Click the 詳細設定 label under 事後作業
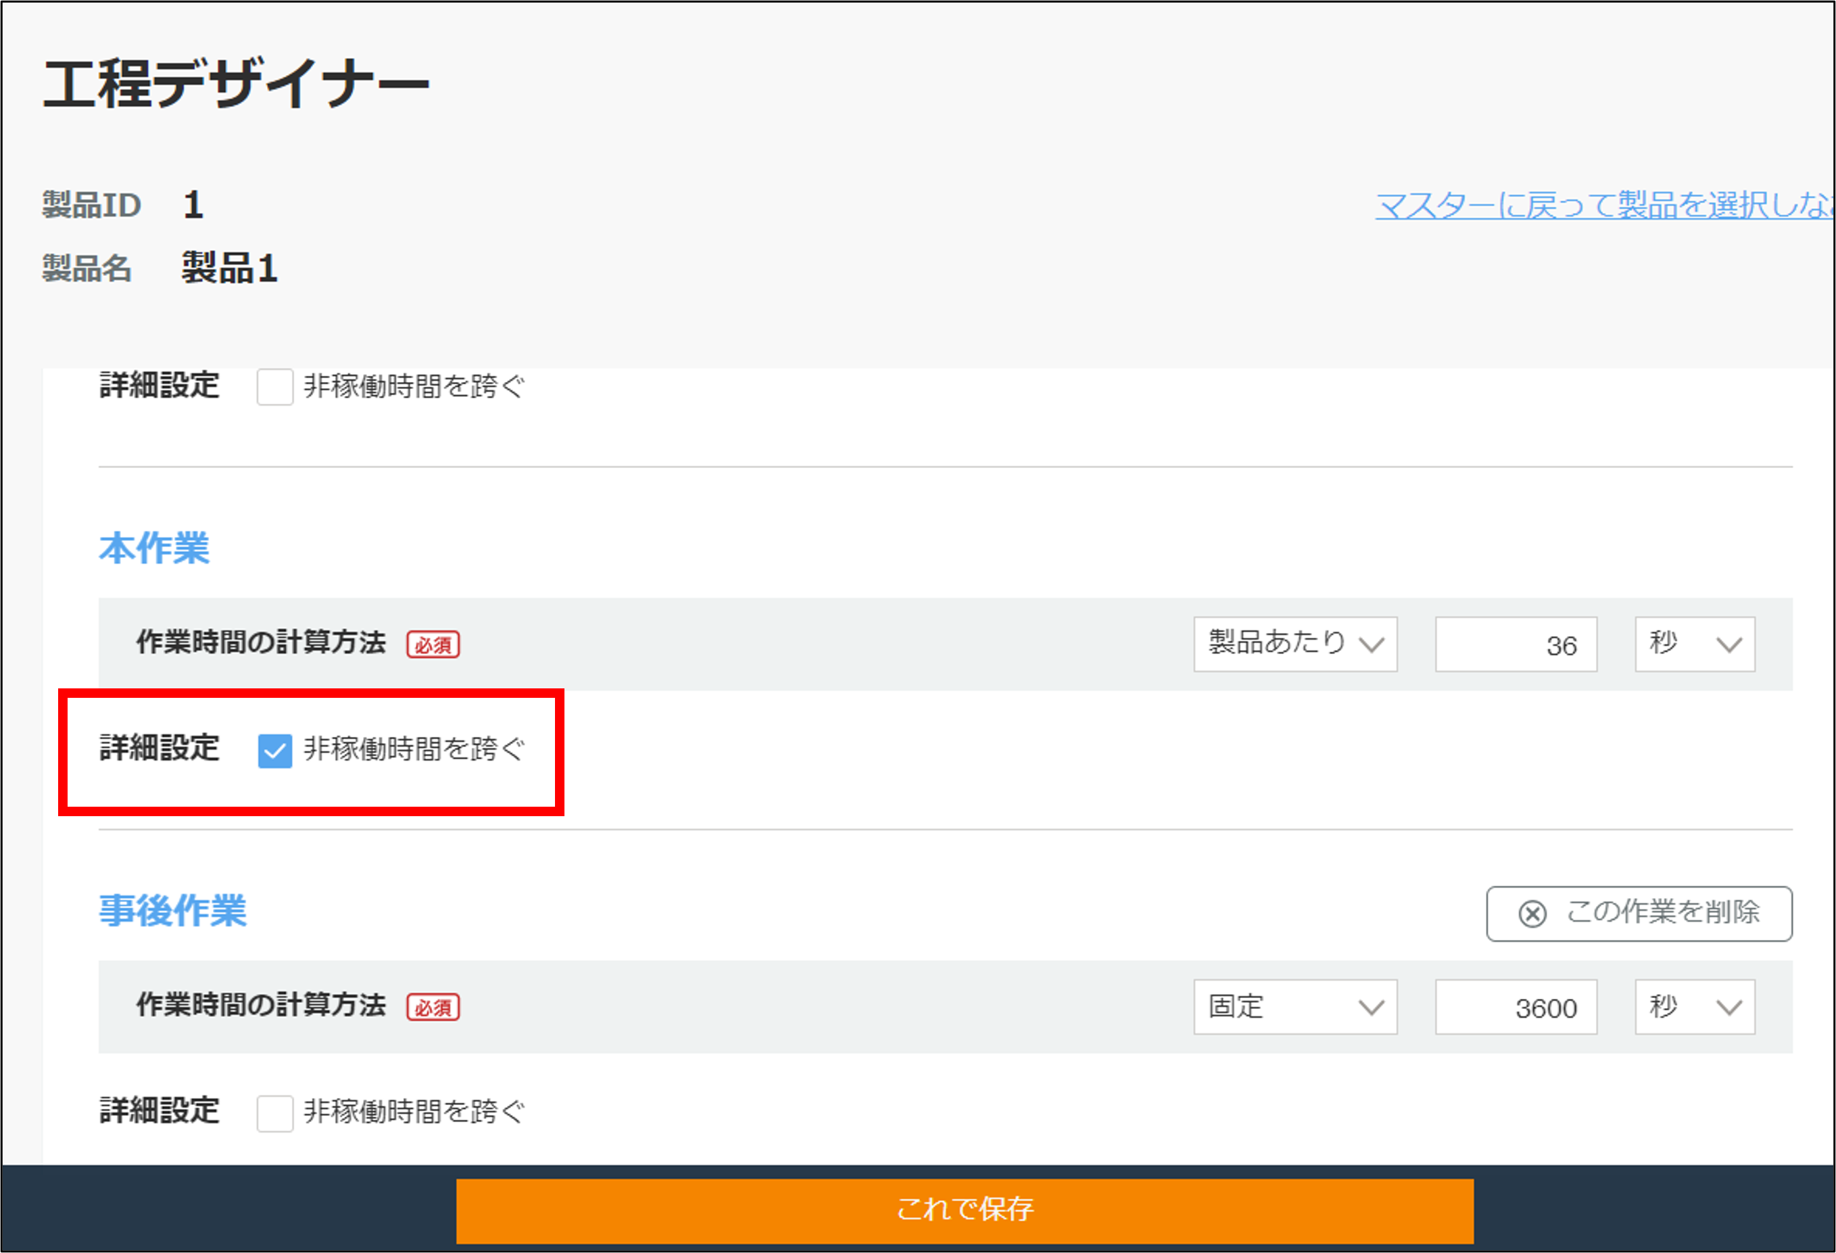Screen dimensions: 1836x1253 159,1111
